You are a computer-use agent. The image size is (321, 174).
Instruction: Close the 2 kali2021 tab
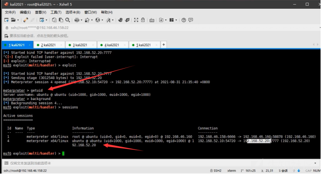pos(61,45)
